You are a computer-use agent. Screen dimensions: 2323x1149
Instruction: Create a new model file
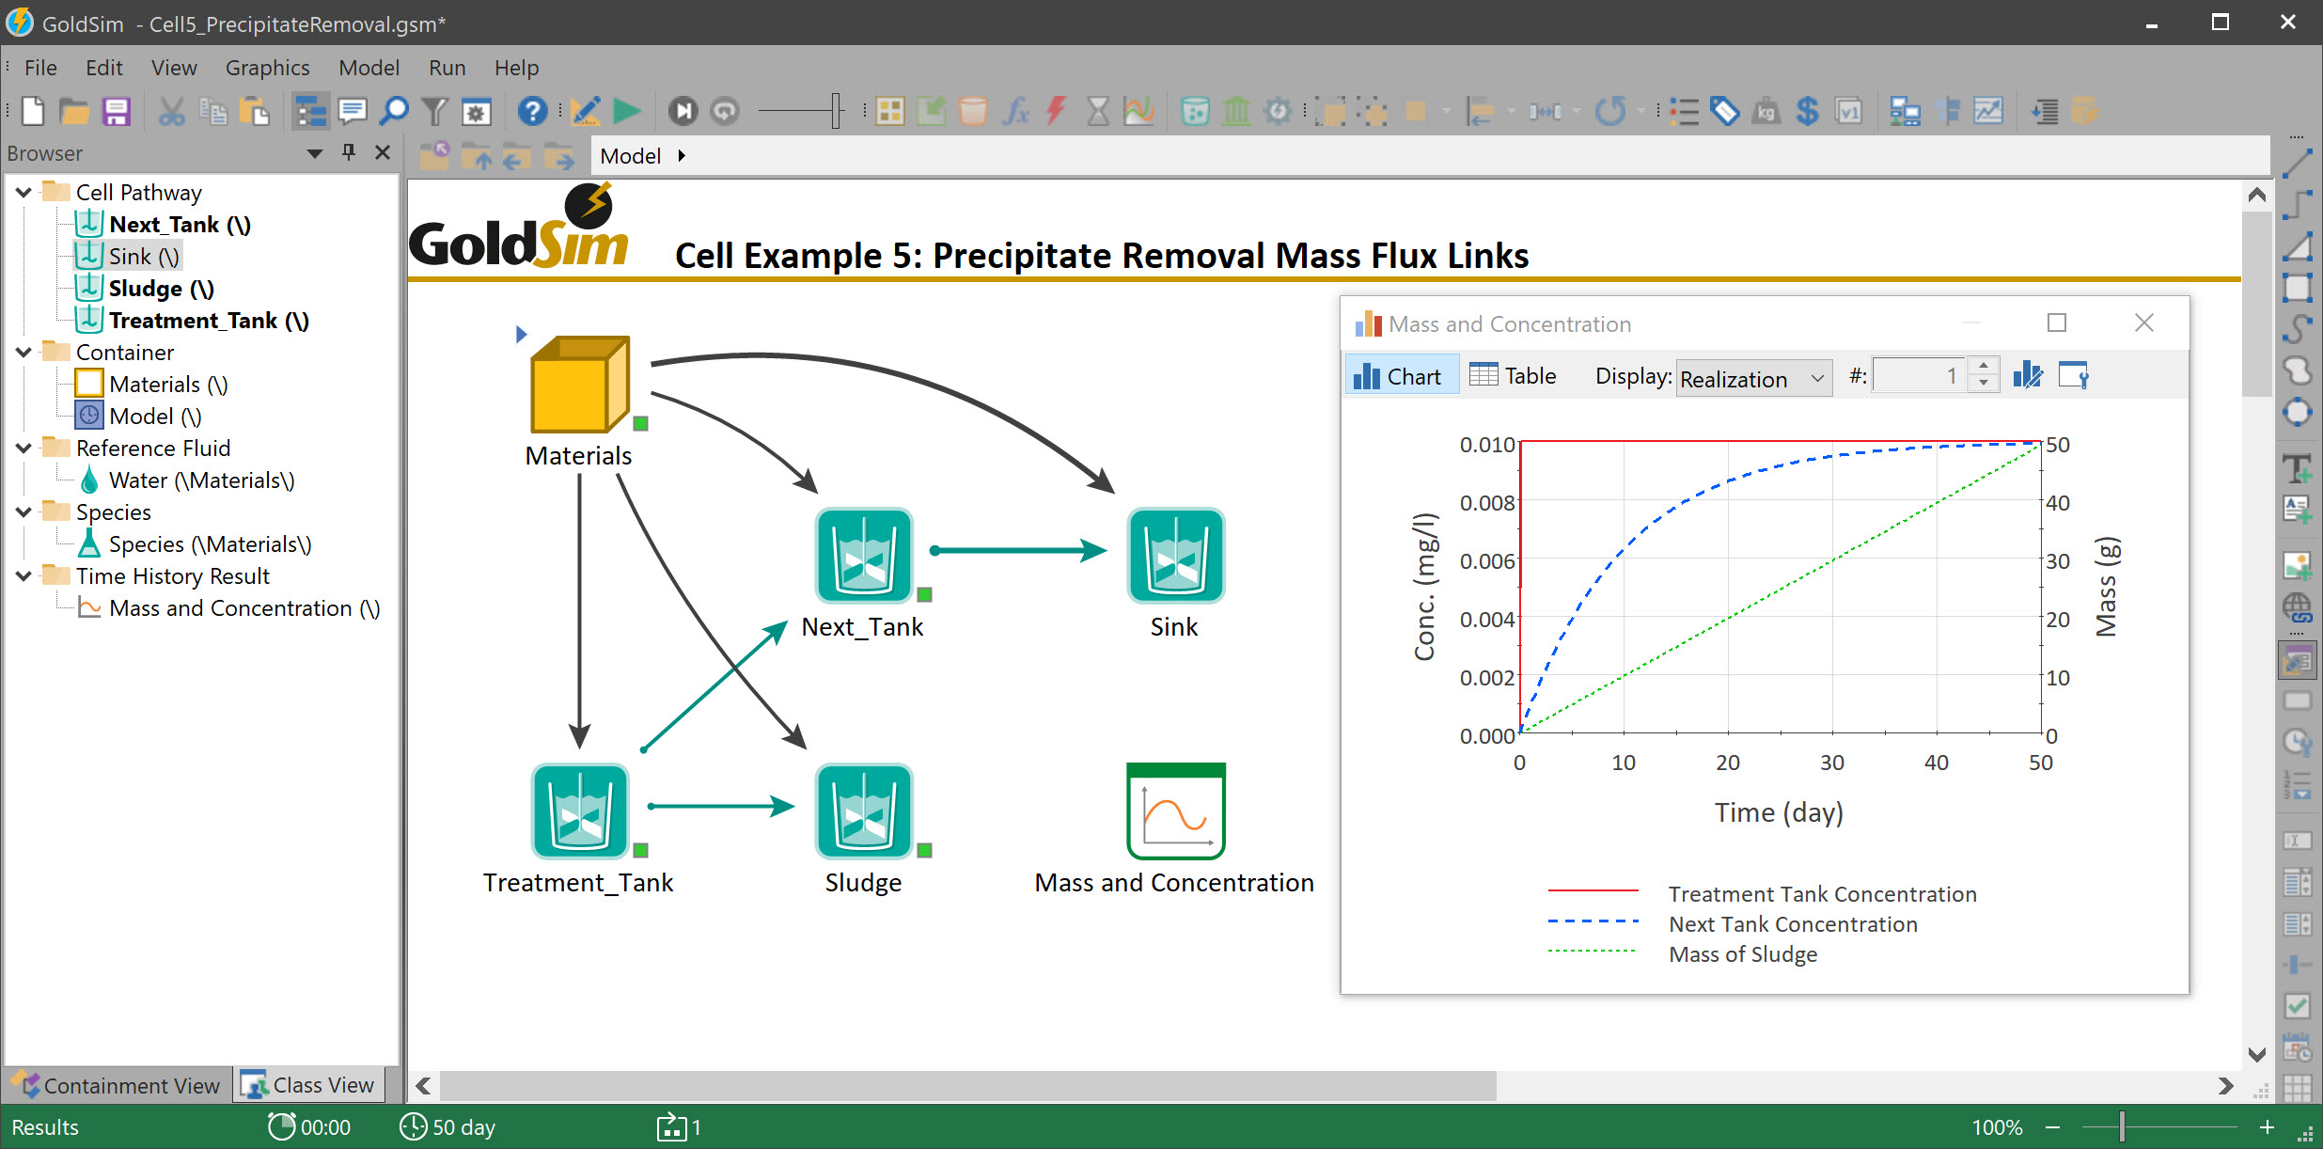click(33, 112)
